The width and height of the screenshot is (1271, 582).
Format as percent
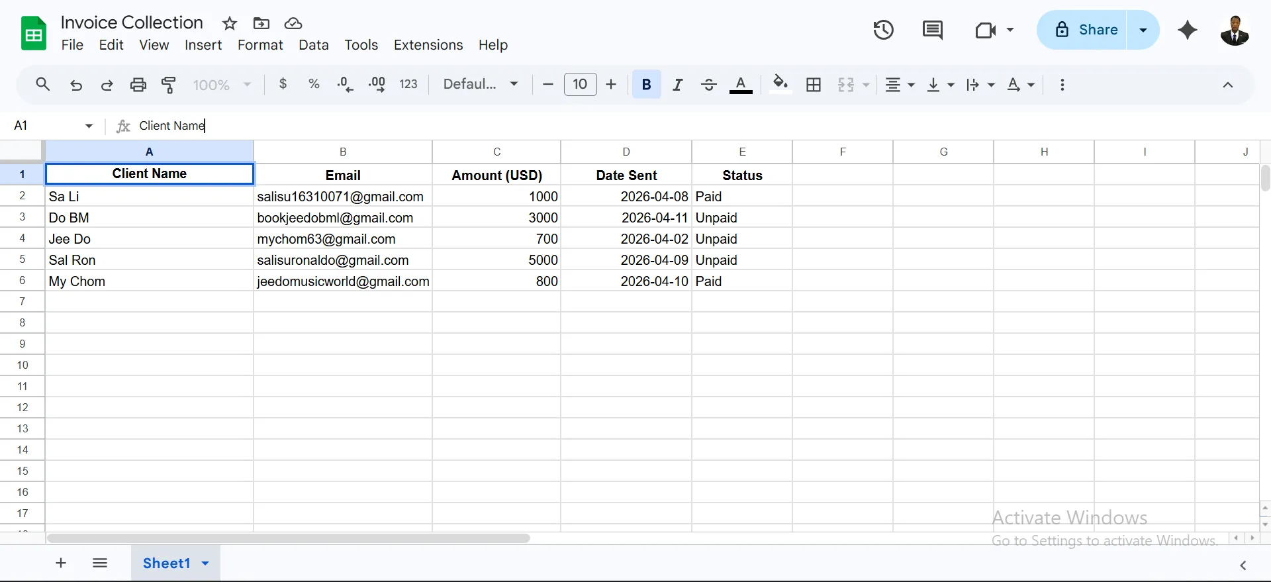point(314,84)
